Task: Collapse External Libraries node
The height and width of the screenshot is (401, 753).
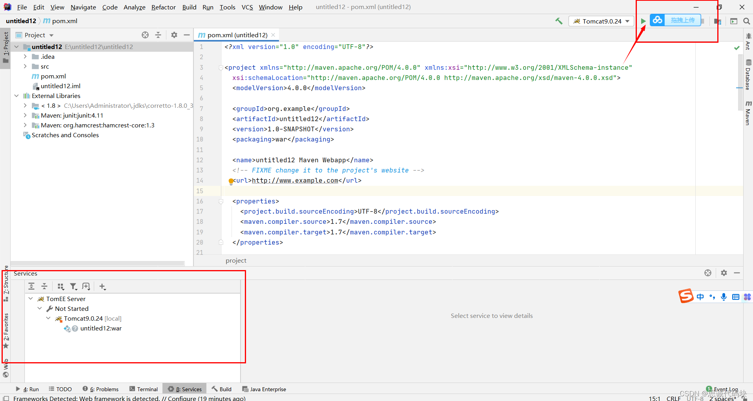Action: pos(16,96)
